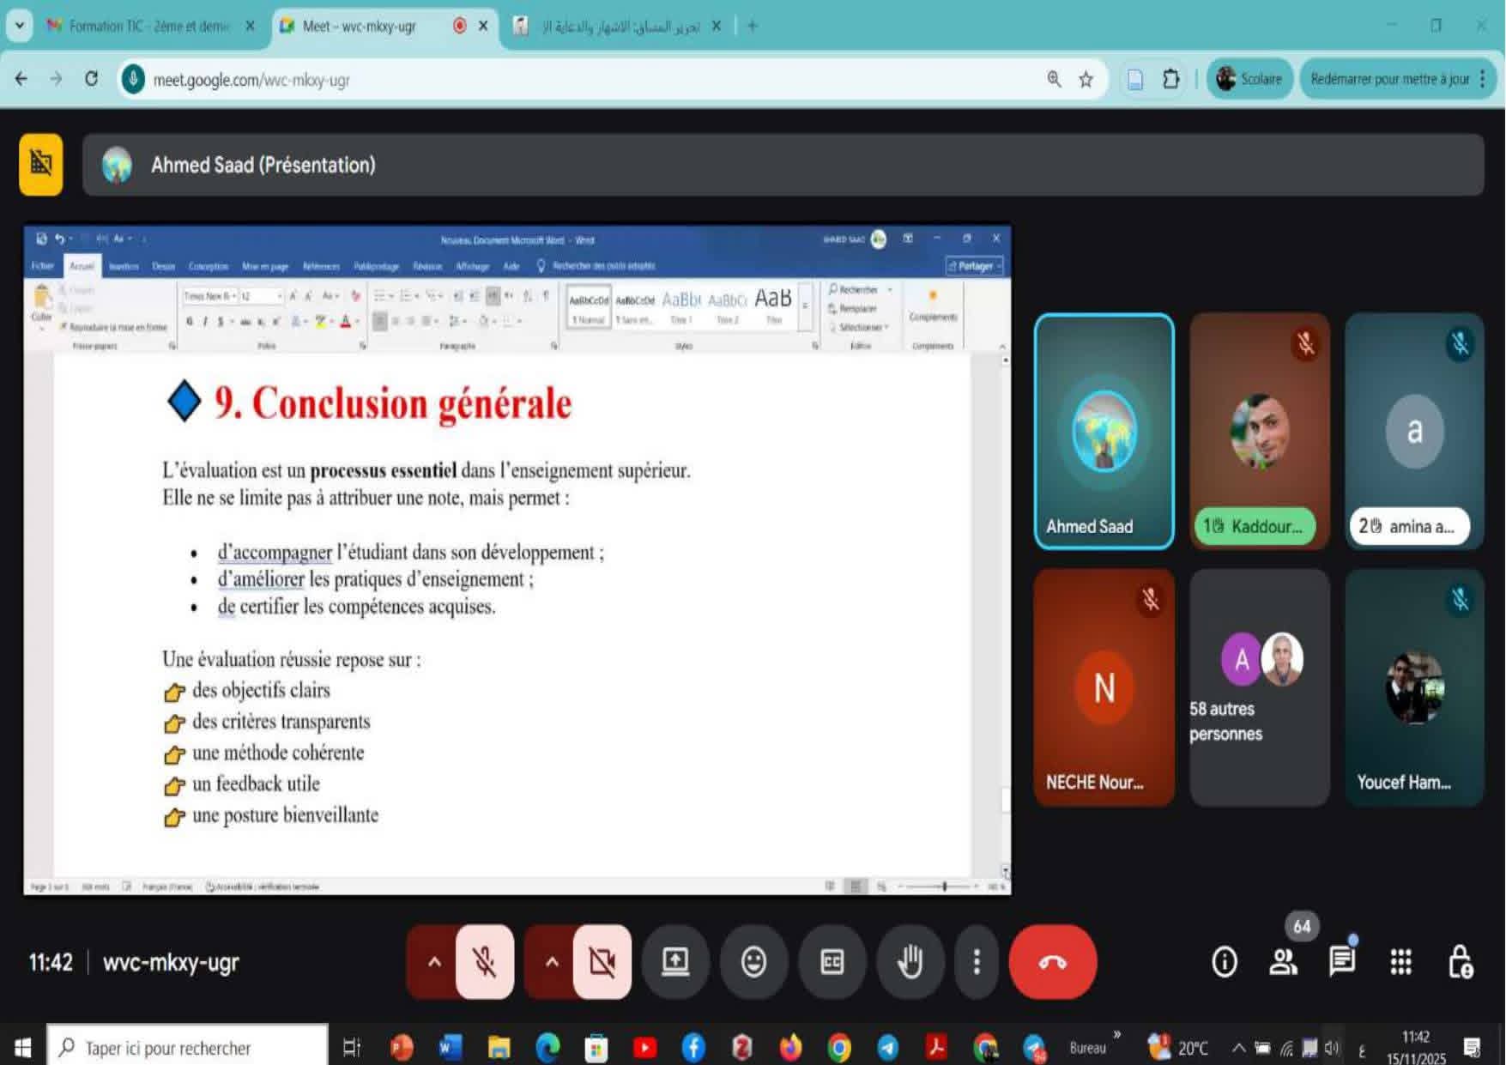Screen dimensions: 1506x1065
Task: Raise your hand in the meeting
Action: pyautogui.click(x=910, y=962)
